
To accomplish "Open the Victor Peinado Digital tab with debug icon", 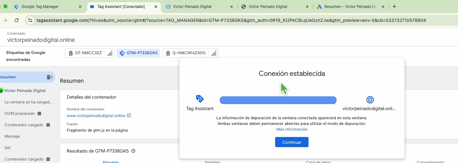I will (199, 6).
